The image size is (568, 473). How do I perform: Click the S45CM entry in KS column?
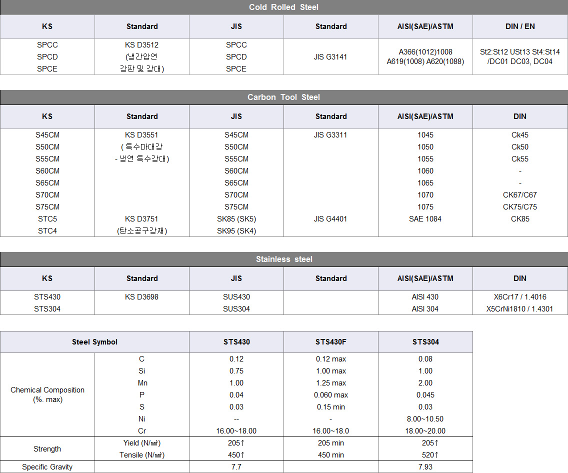(x=47, y=134)
